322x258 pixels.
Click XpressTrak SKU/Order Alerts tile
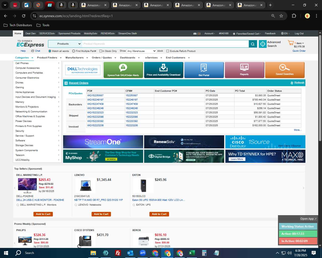[x=123, y=70]
